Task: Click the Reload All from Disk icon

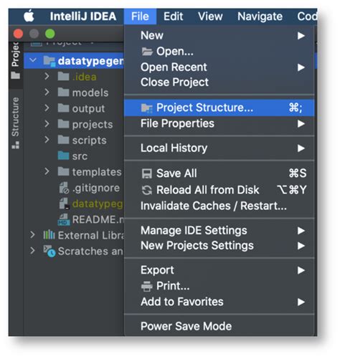Action: tap(147, 191)
